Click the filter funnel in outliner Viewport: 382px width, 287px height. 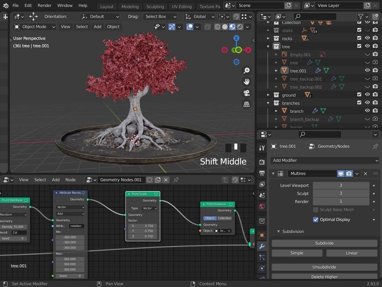360,16
